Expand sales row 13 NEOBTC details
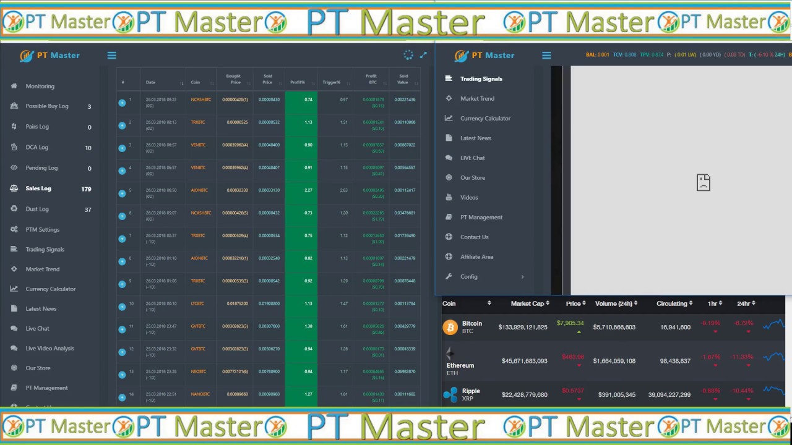 tap(122, 375)
